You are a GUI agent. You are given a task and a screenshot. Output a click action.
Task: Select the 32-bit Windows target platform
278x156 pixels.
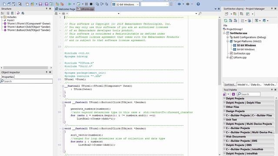pos(246,45)
